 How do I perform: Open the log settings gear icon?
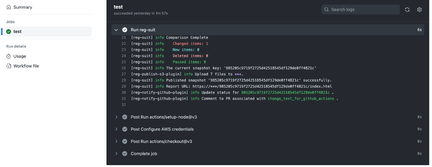pos(419,10)
